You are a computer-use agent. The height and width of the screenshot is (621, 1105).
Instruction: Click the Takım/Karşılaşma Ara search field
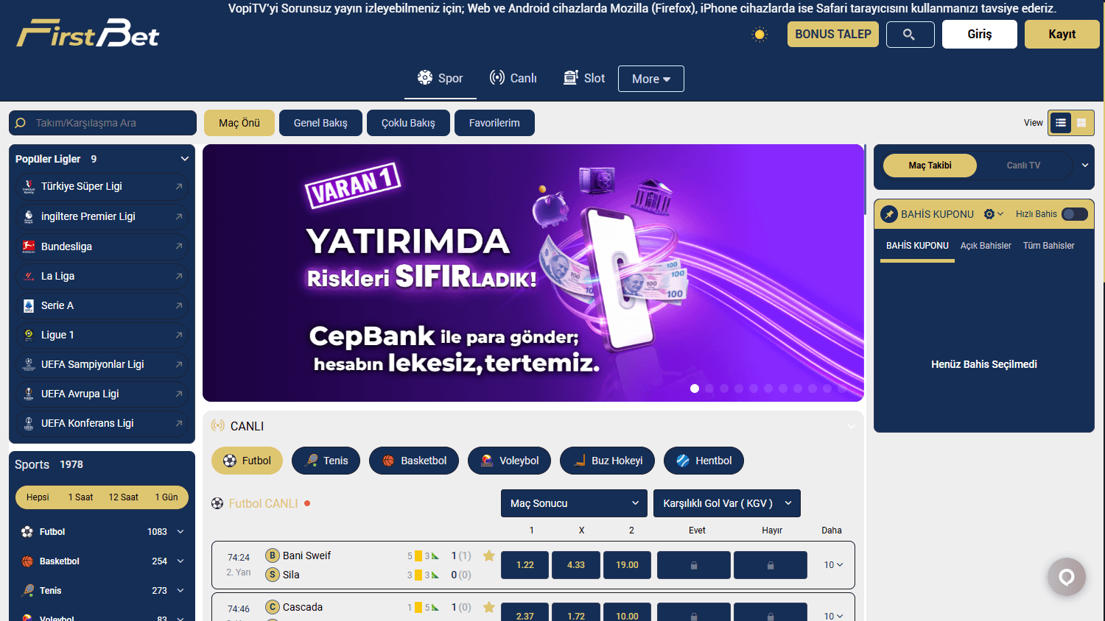coord(102,123)
